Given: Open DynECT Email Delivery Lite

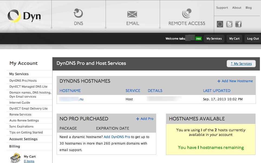Looking at the screenshot, I should pos(28,108).
